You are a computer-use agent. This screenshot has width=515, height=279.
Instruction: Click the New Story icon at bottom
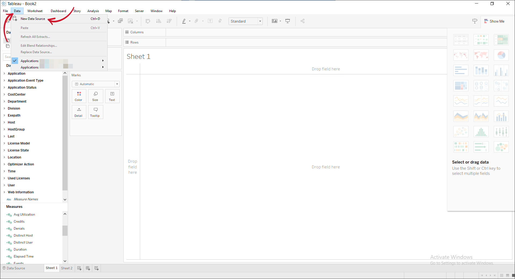click(97, 268)
